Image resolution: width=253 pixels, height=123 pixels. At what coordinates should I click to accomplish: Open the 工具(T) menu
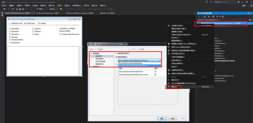coord(59,5)
